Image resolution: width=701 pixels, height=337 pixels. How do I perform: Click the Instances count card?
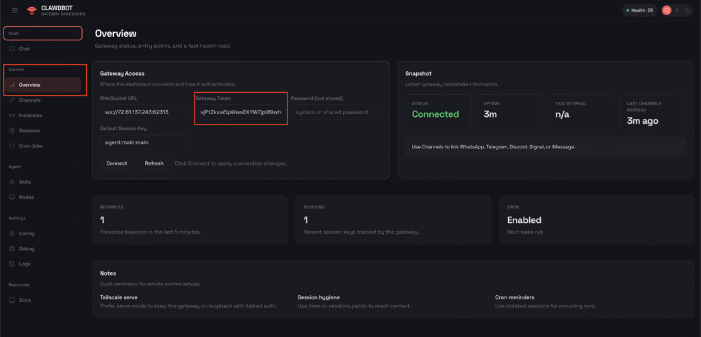190,220
